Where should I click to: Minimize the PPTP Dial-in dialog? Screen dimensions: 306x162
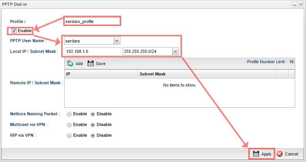pyautogui.click(x=294, y=4)
